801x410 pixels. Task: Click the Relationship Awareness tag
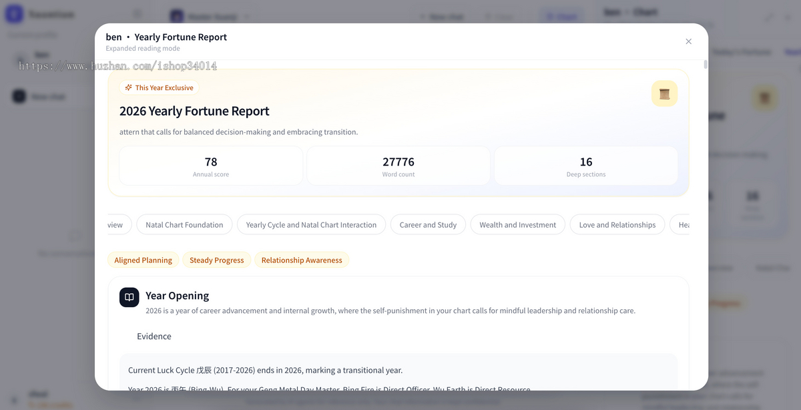pyautogui.click(x=302, y=260)
